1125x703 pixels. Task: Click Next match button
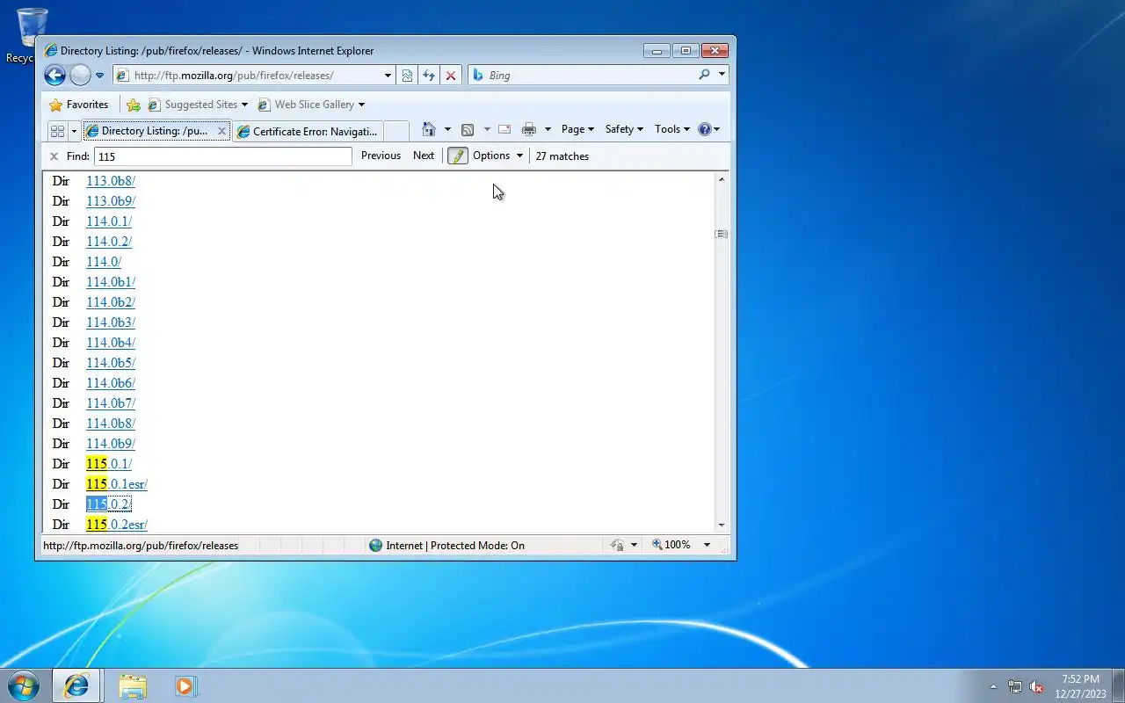click(424, 156)
